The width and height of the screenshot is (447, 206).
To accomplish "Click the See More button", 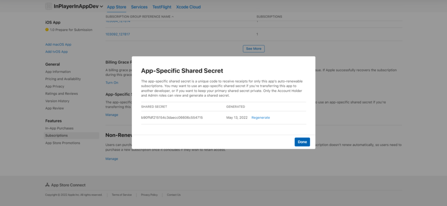I will [x=254, y=49].
